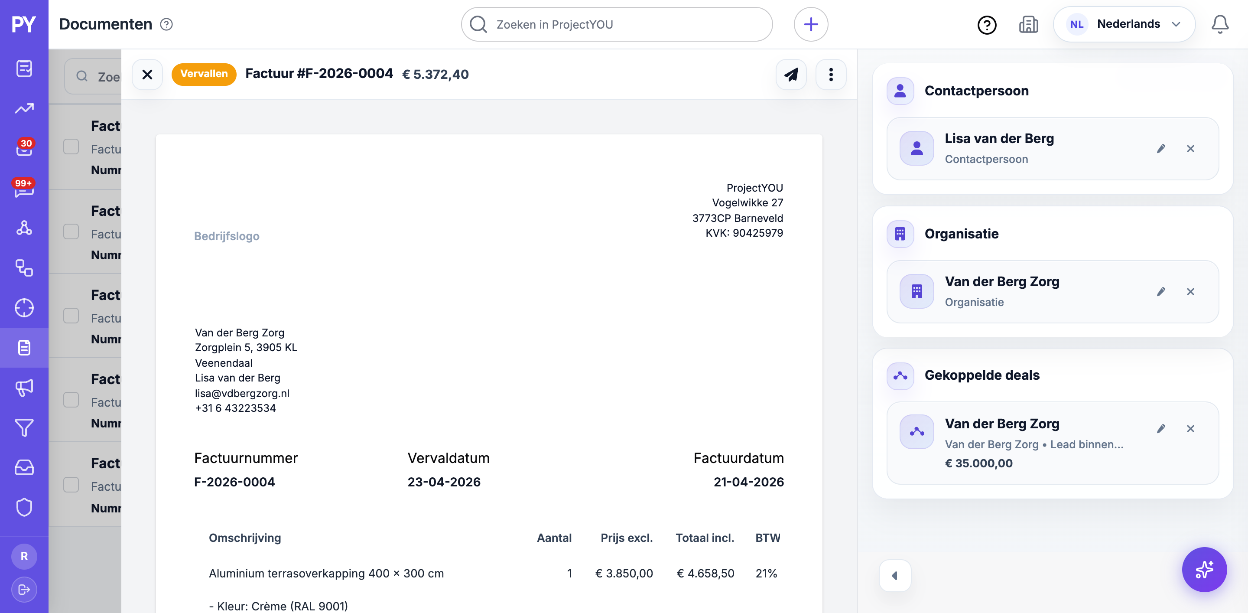
Task: Open the linked deal worth € 35.000,00
Action: pyautogui.click(x=1052, y=443)
